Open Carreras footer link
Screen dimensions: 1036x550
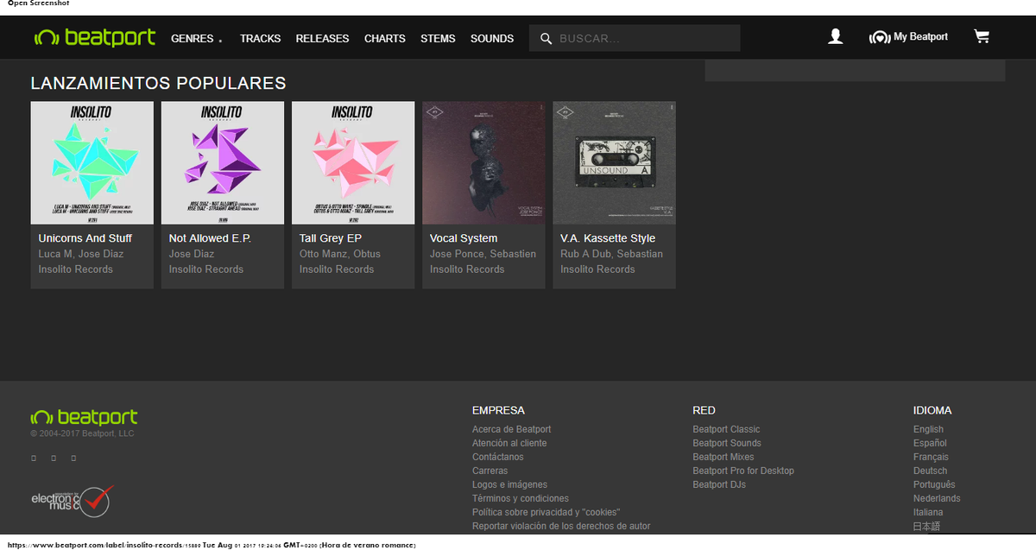tap(490, 471)
